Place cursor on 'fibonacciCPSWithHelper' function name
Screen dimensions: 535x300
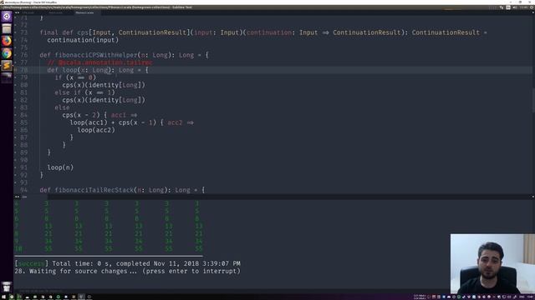coord(96,55)
